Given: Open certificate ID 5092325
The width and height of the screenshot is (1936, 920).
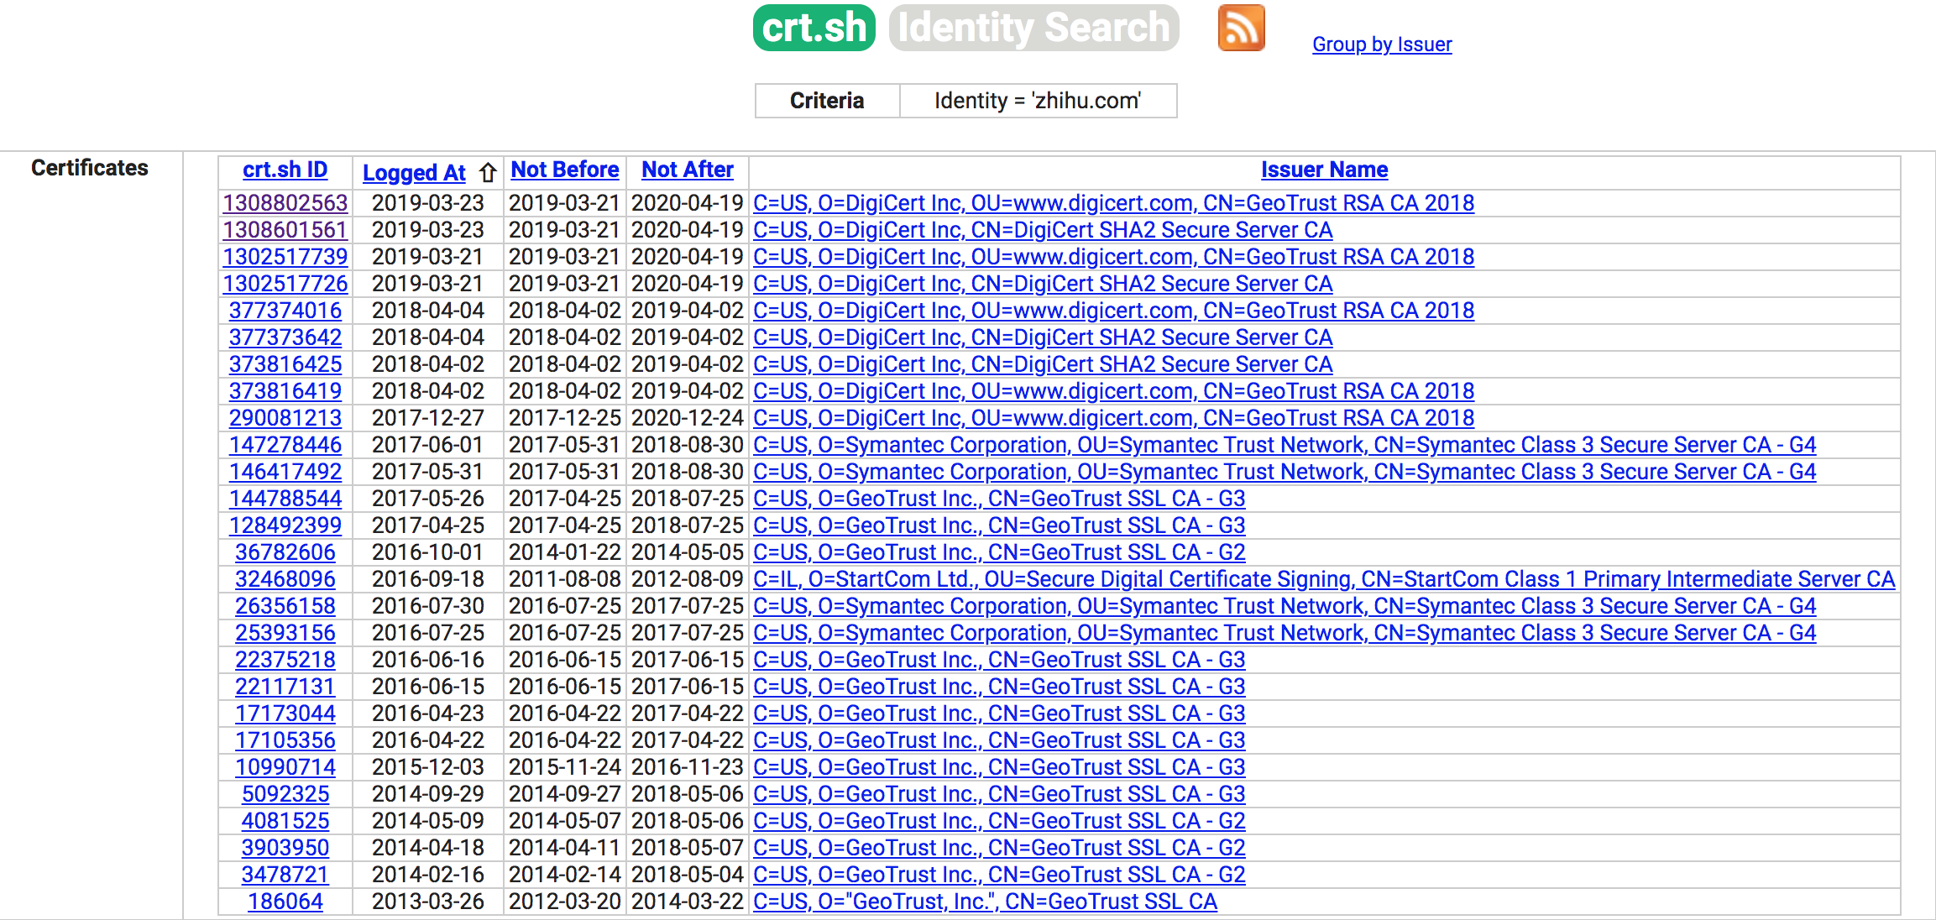Looking at the screenshot, I should (x=285, y=794).
